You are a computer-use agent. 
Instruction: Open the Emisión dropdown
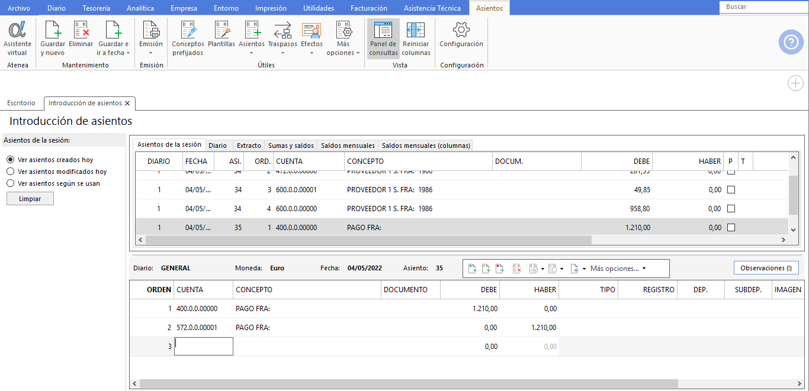(151, 53)
